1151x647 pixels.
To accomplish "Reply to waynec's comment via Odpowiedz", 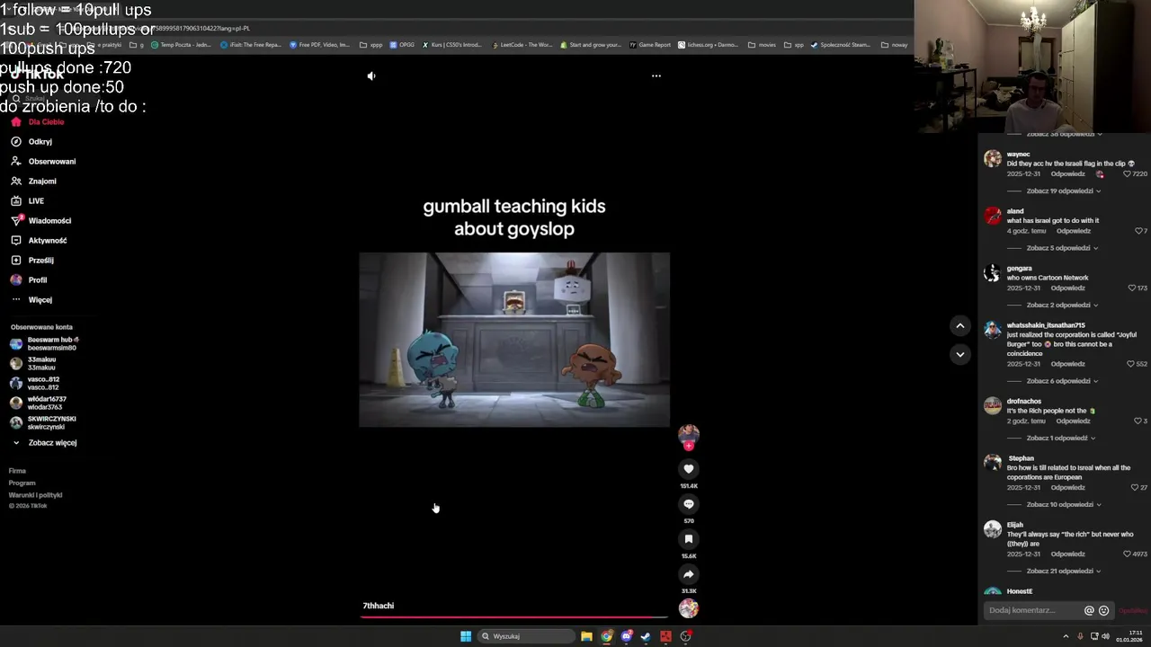I will (1067, 174).
